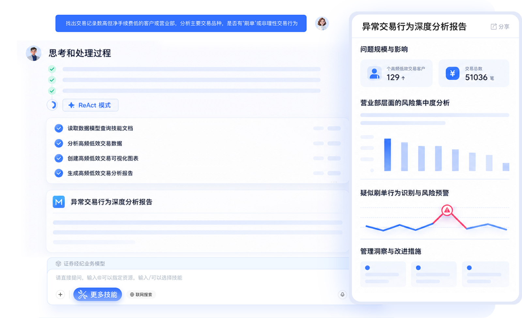Screen dimensions: 522x318
Task: Open 更多技能 button
Action: (98, 295)
